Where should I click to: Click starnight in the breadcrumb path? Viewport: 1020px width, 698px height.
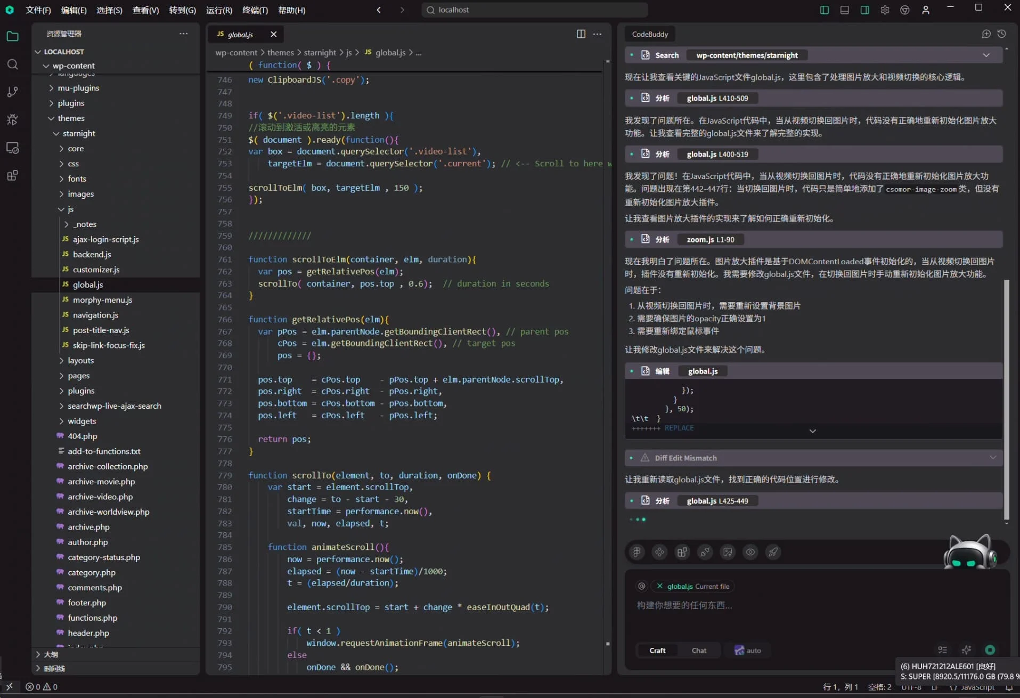[320, 52]
